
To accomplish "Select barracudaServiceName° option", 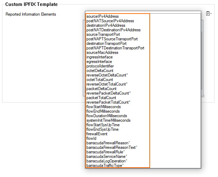I will click(107, 156).
